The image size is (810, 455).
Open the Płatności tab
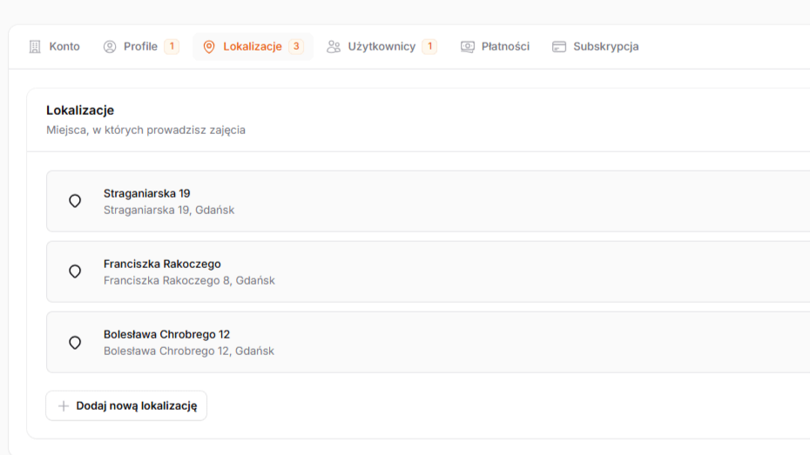coord(505,47)
